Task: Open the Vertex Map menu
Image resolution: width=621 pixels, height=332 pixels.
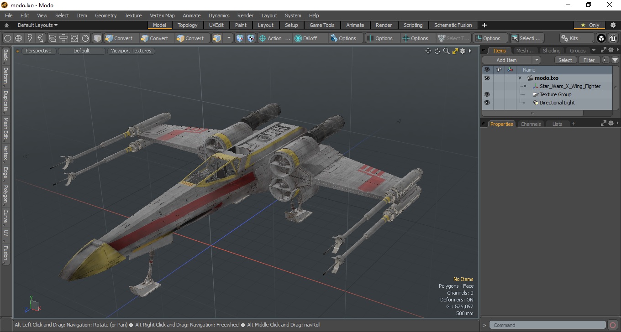Action: (162, 16)
